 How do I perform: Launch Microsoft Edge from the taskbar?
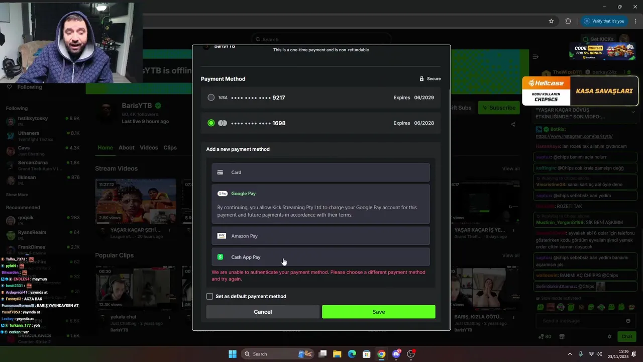click(352, 354)
